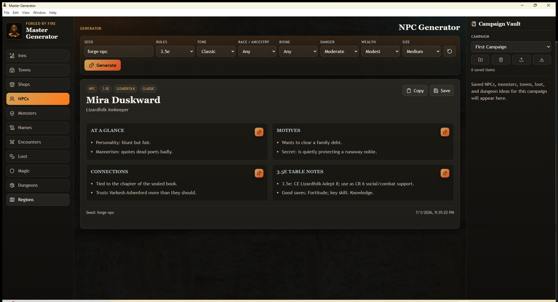
Task: Click 'Trusts Varkesh Ashenford more than they should.'
Action: coord(146,193)
